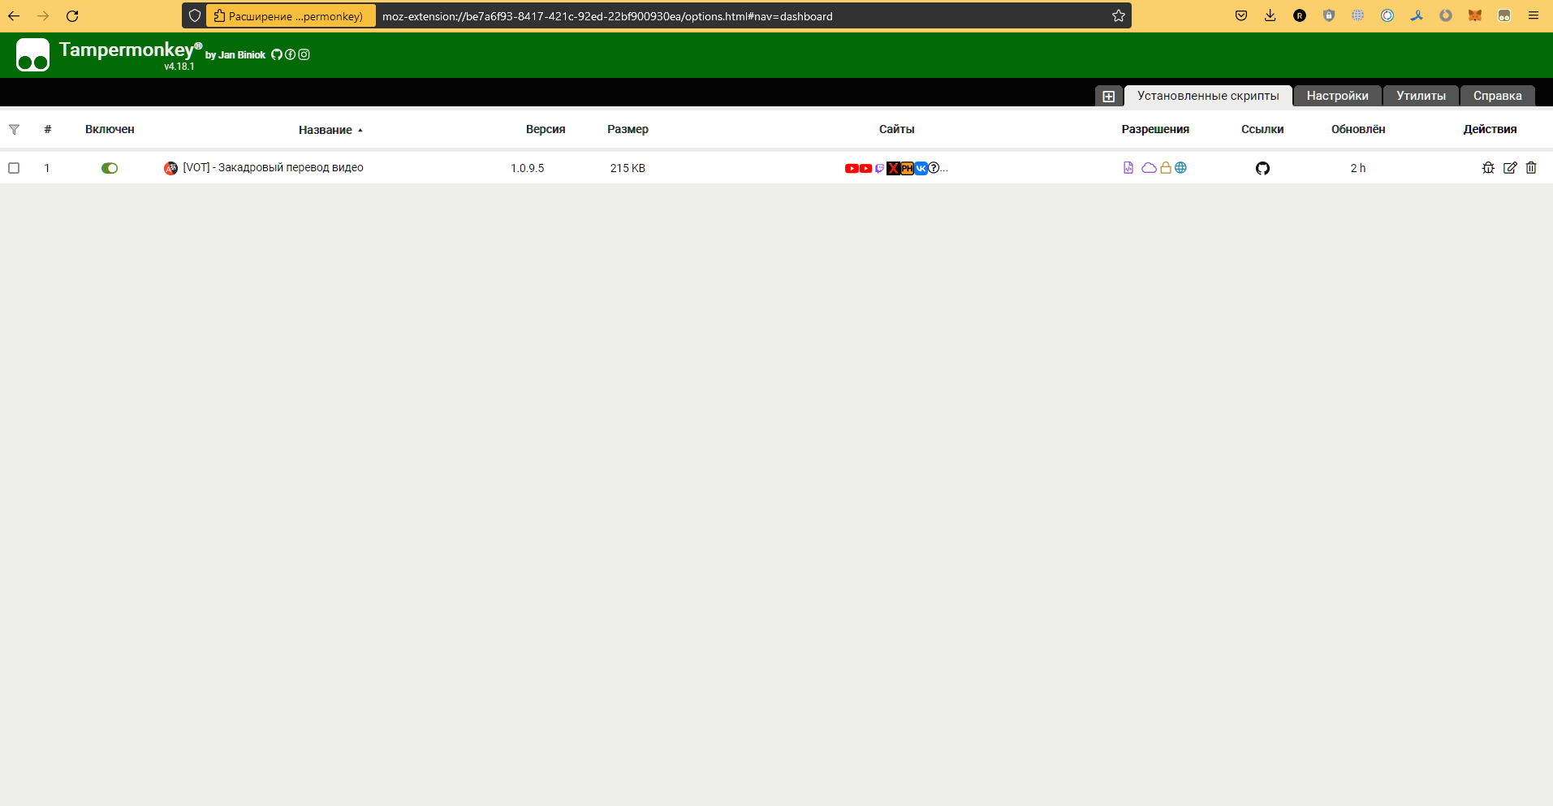Switch to Установленные скрипты tab
The height and width of the screenshot is (806, 1553).
click(x=1208, y=96)
